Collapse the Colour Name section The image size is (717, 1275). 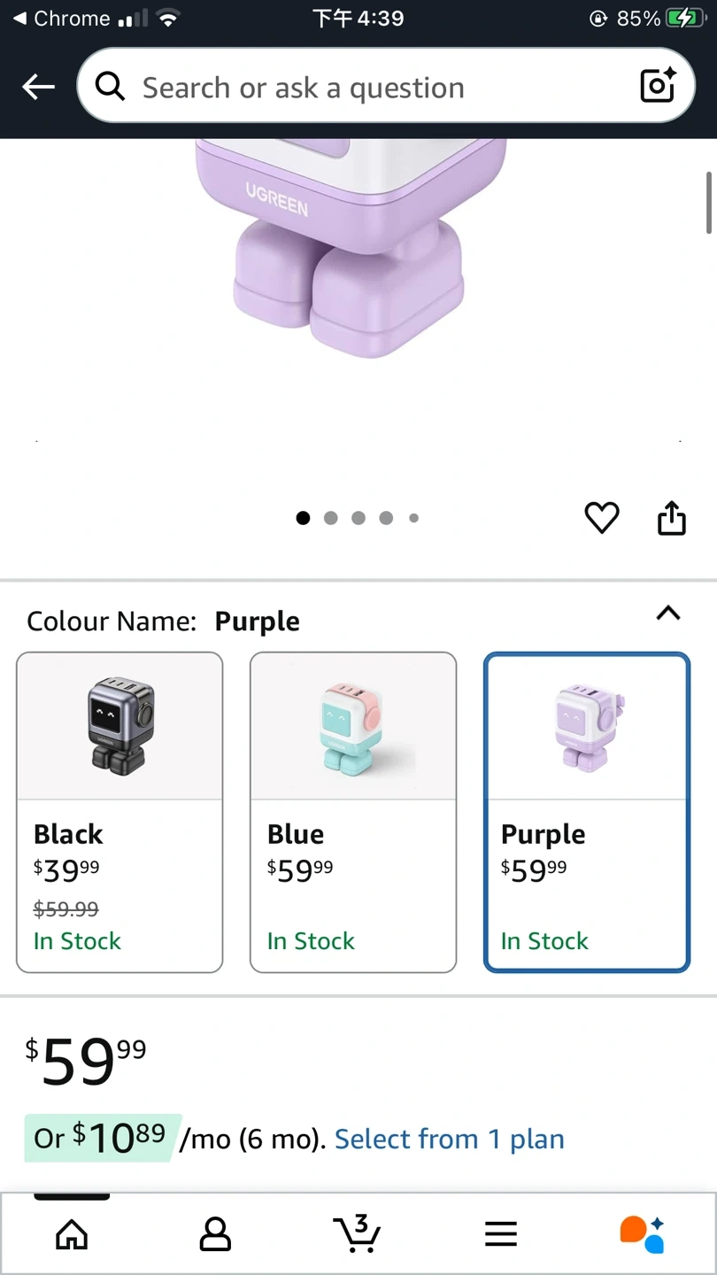(668, 613)
